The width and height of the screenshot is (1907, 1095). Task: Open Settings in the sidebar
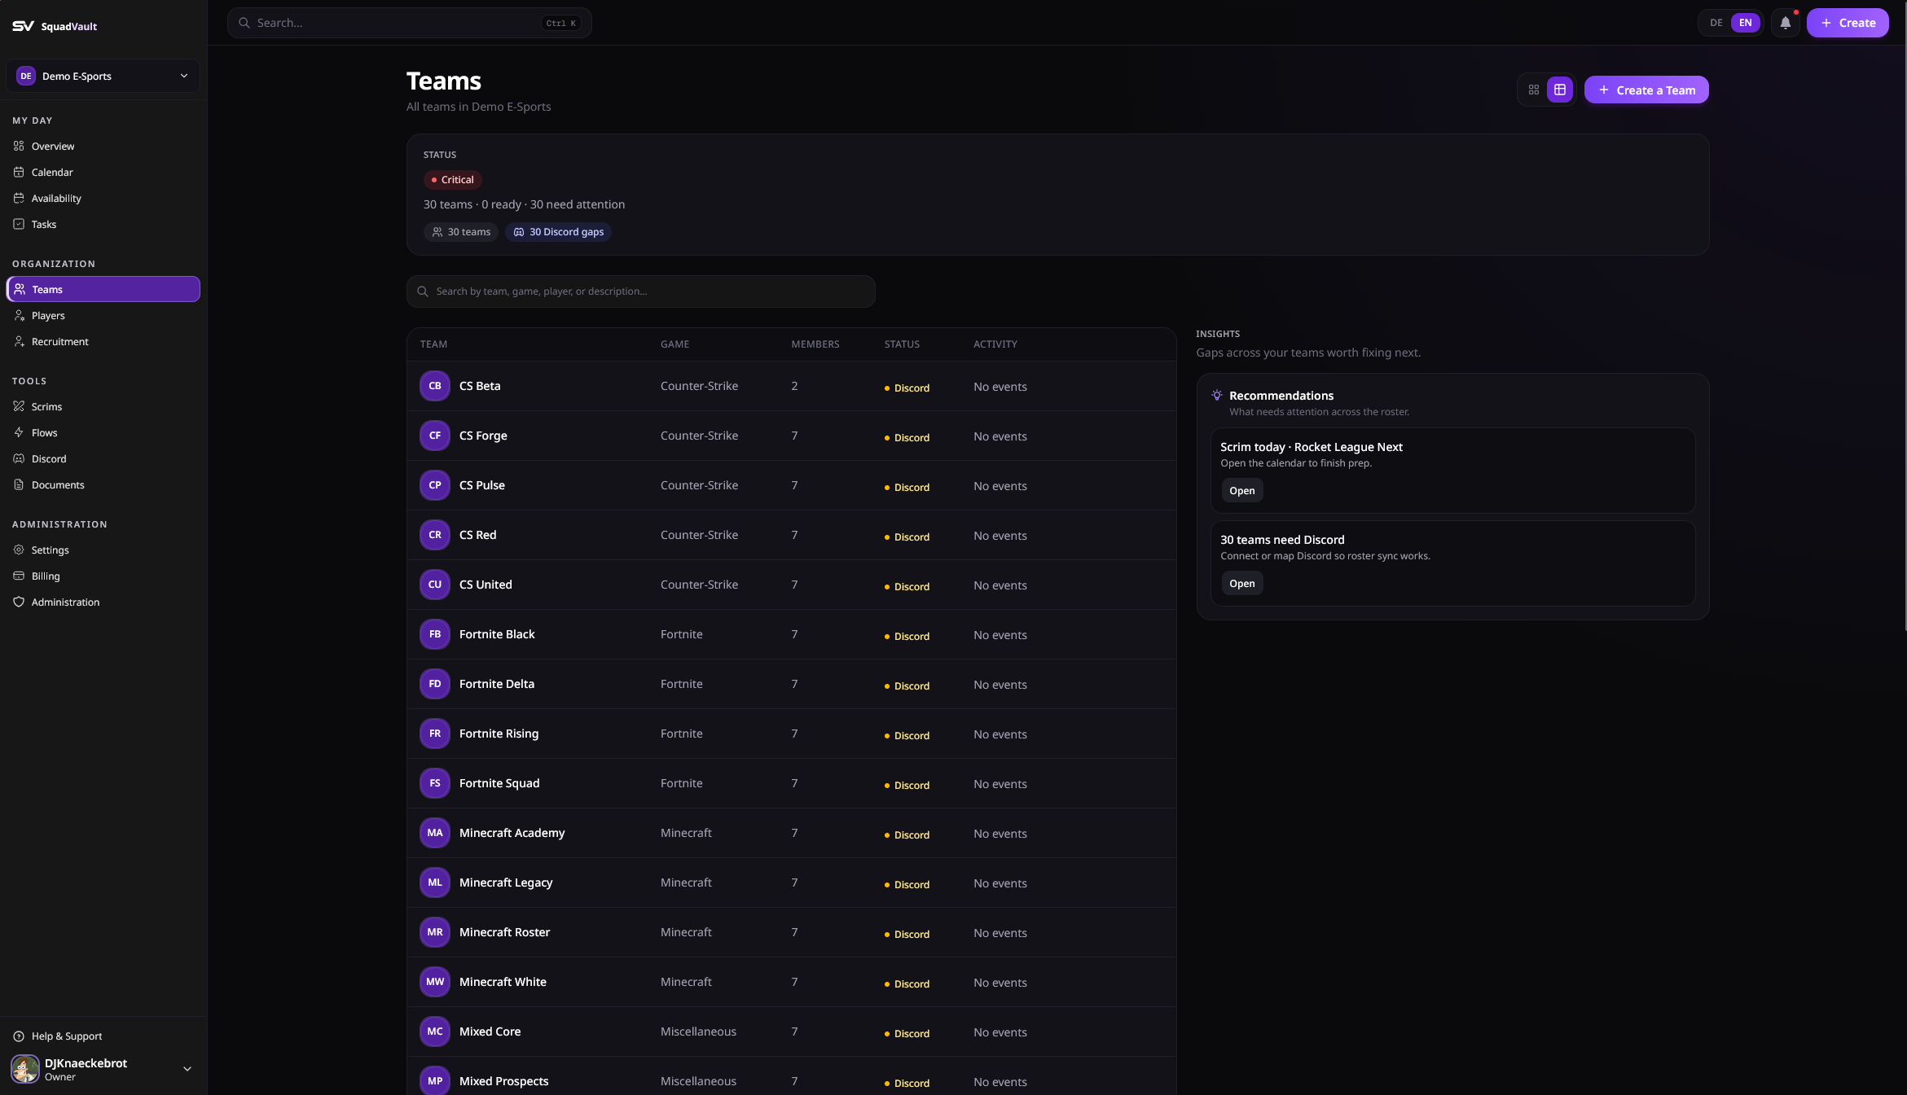(x=103, y=550)
